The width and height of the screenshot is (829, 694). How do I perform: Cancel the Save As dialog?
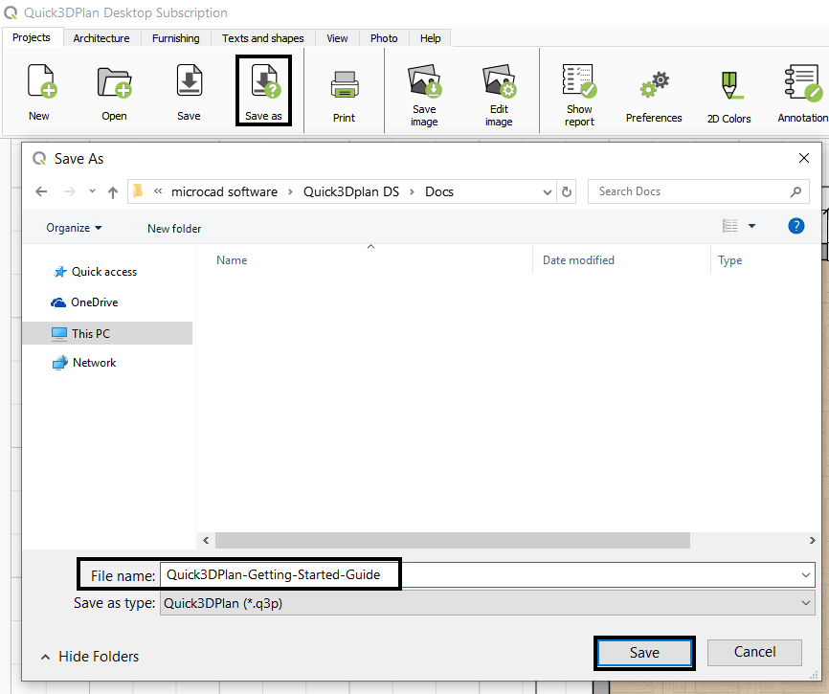pos(754,652)
